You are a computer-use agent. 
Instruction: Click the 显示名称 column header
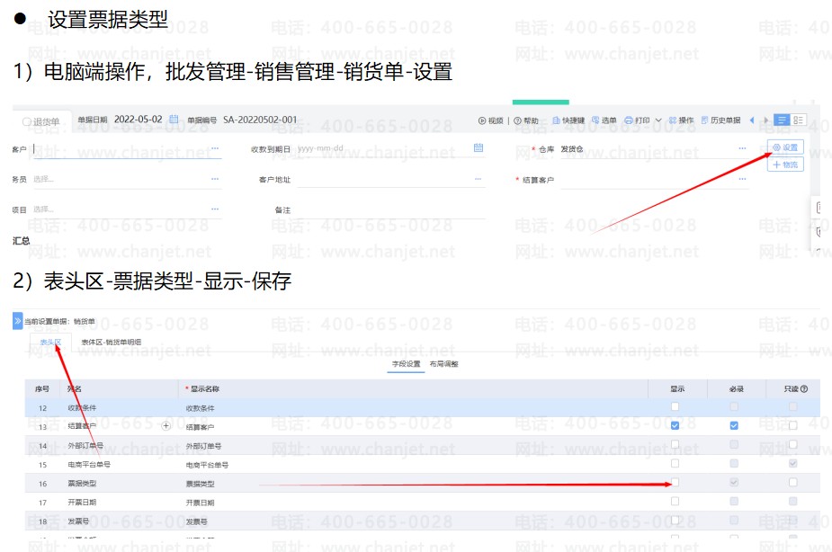[x=204, y=388]
